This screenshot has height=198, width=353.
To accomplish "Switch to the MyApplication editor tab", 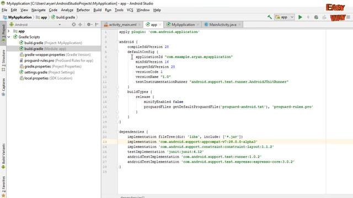I will point(183,25).
